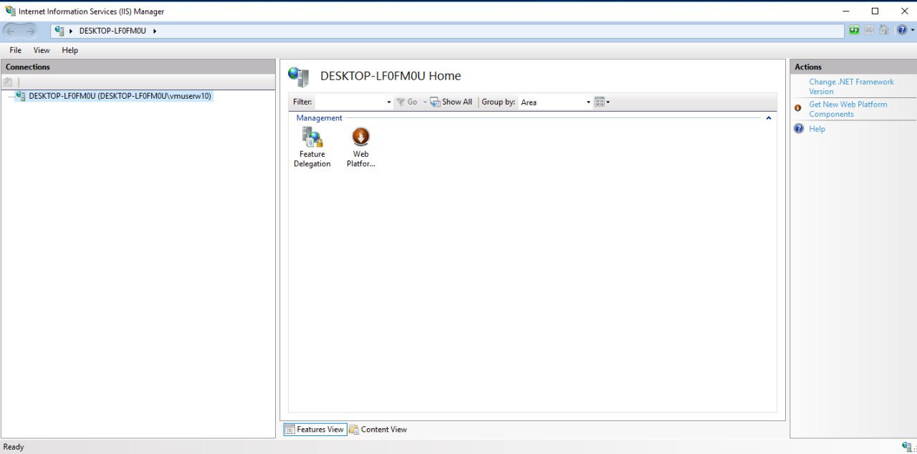Click the server icon in the address bar
917x454 pixels.
[x=59, y=31]
